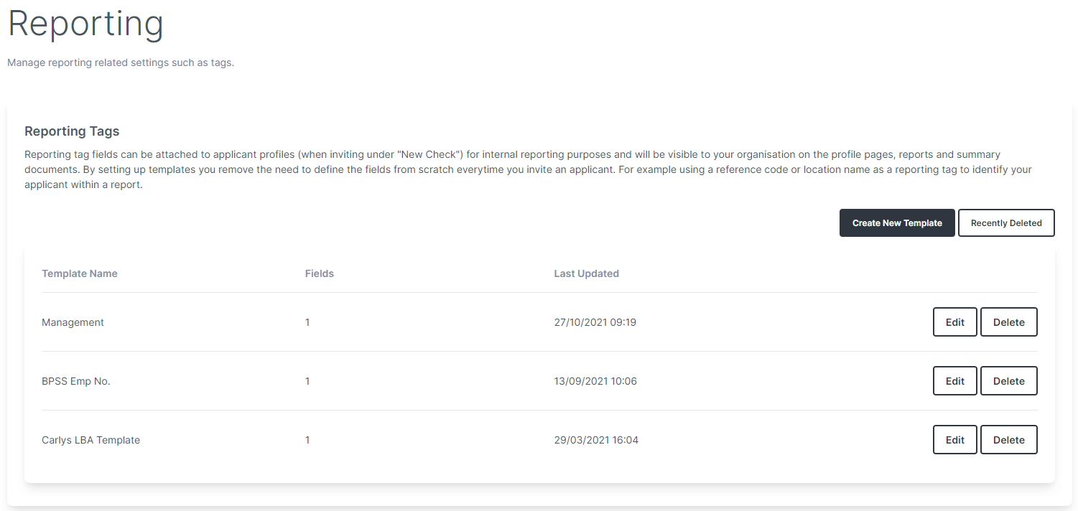This screenshot has height=511, width=1078.
Task: Click the Fields column header
Action: click(x=320, y=273)
